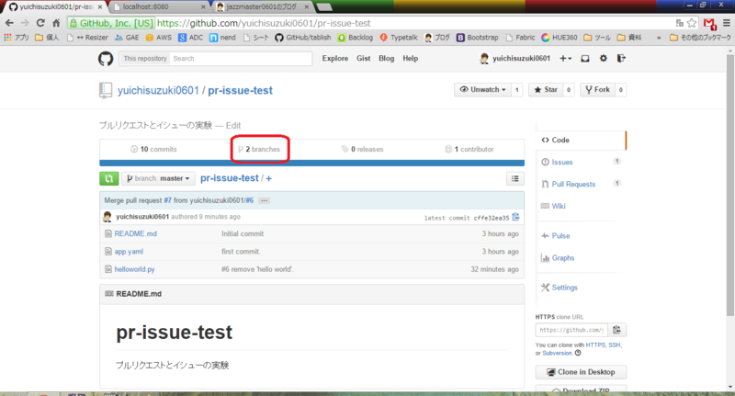Open the AWS bookmark
The width and height of the screenshot is (735, 396).
[x=158, y=38]
